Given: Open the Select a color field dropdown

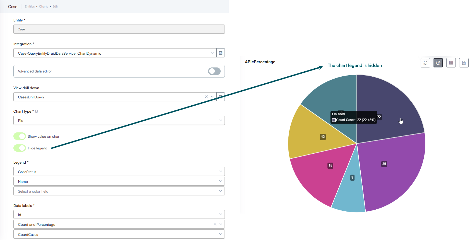Looking at the screenshot, I should 119,191.
